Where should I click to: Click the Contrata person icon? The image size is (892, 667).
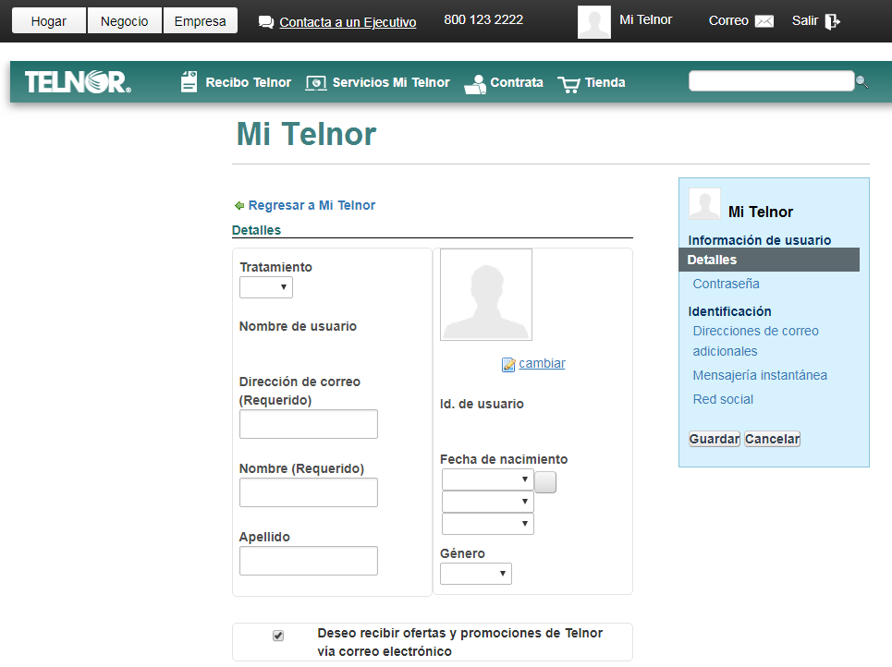[x=475, y=84]
